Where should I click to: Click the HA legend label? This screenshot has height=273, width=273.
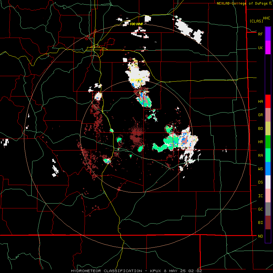pos(260,102)
